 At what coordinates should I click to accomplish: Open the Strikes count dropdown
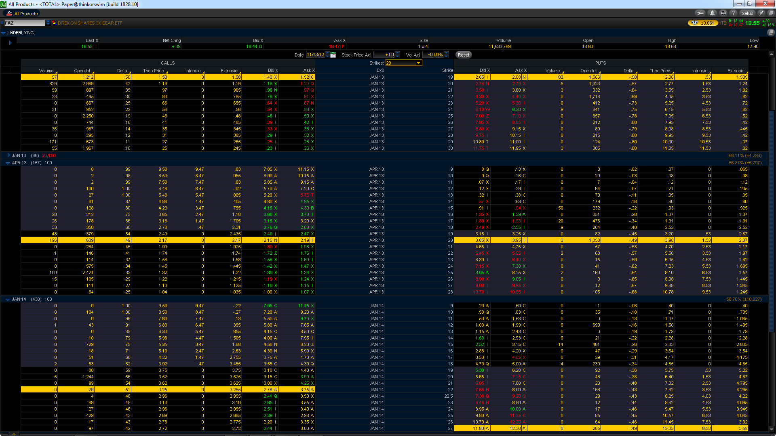tap(418, 63)
